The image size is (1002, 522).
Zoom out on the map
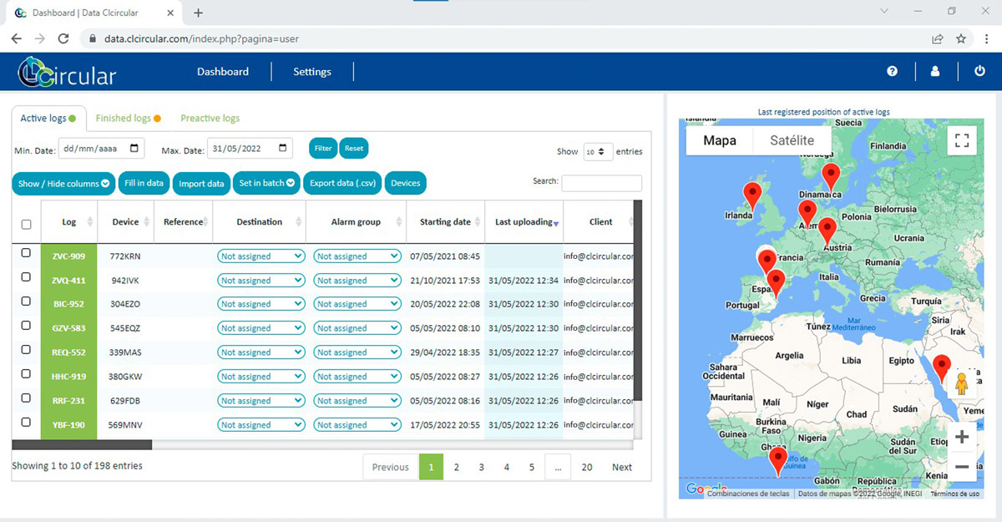[x=961, y=467]
